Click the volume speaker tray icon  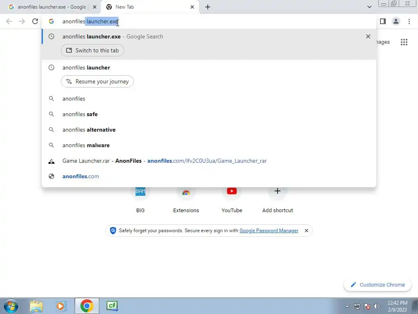pyautogui.click(x=376, y=306)
